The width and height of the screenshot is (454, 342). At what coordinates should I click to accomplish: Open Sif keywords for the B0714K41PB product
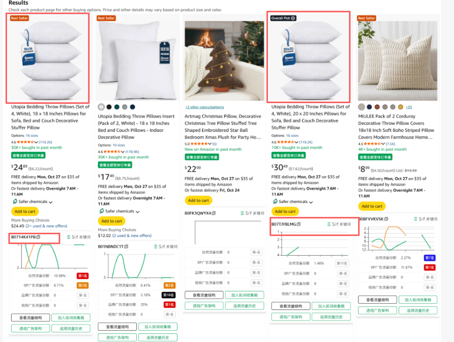pyautogui.click(x=79, y=237)
